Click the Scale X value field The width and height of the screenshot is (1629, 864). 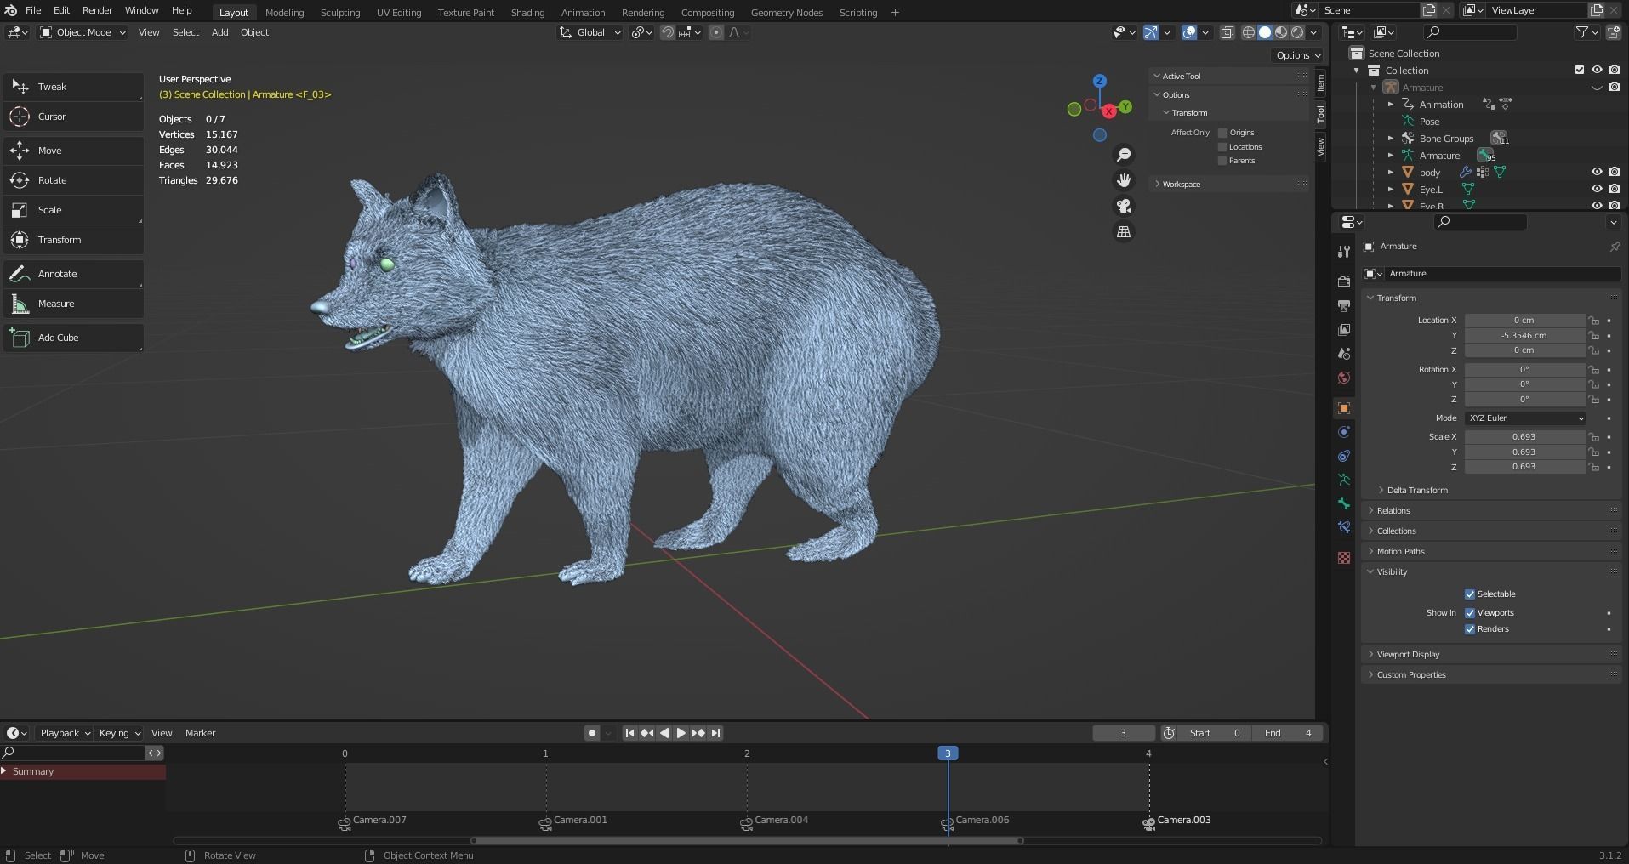(x=1524, y=437)
